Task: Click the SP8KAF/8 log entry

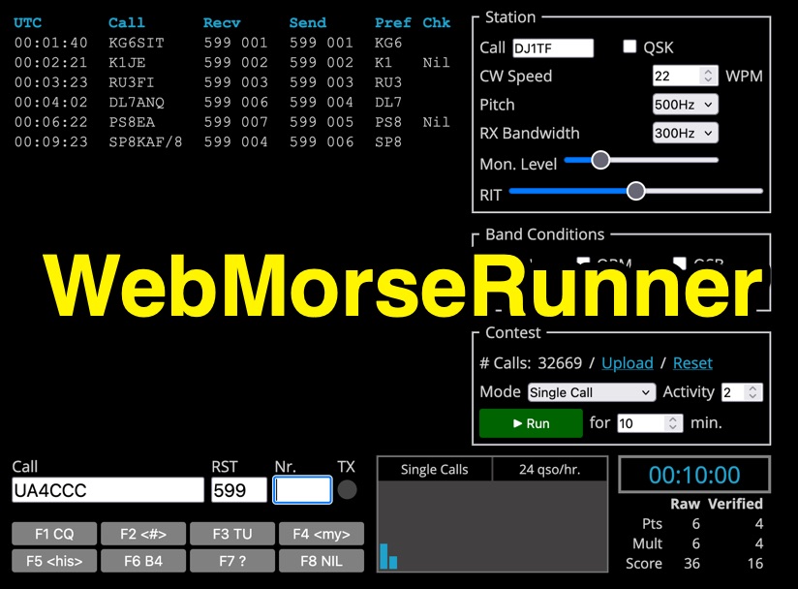Action: [232, 142]
